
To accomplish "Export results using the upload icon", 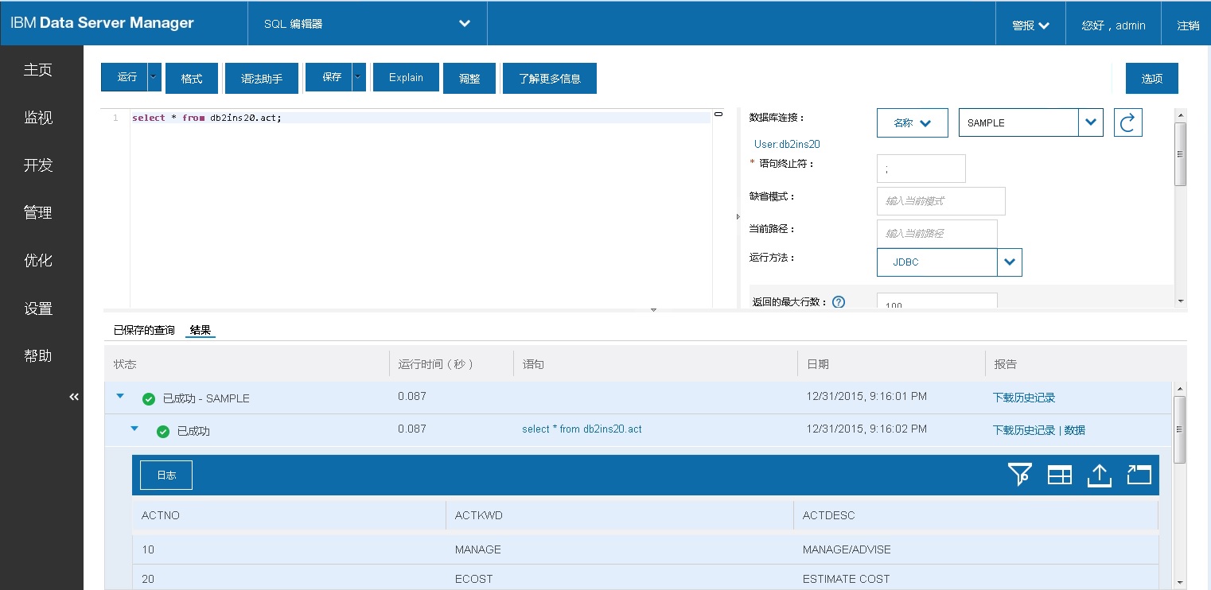I will click(x=1099, y=475).
